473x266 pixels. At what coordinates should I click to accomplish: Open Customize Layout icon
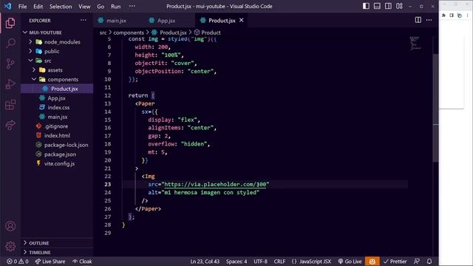(x=399, y=6)
